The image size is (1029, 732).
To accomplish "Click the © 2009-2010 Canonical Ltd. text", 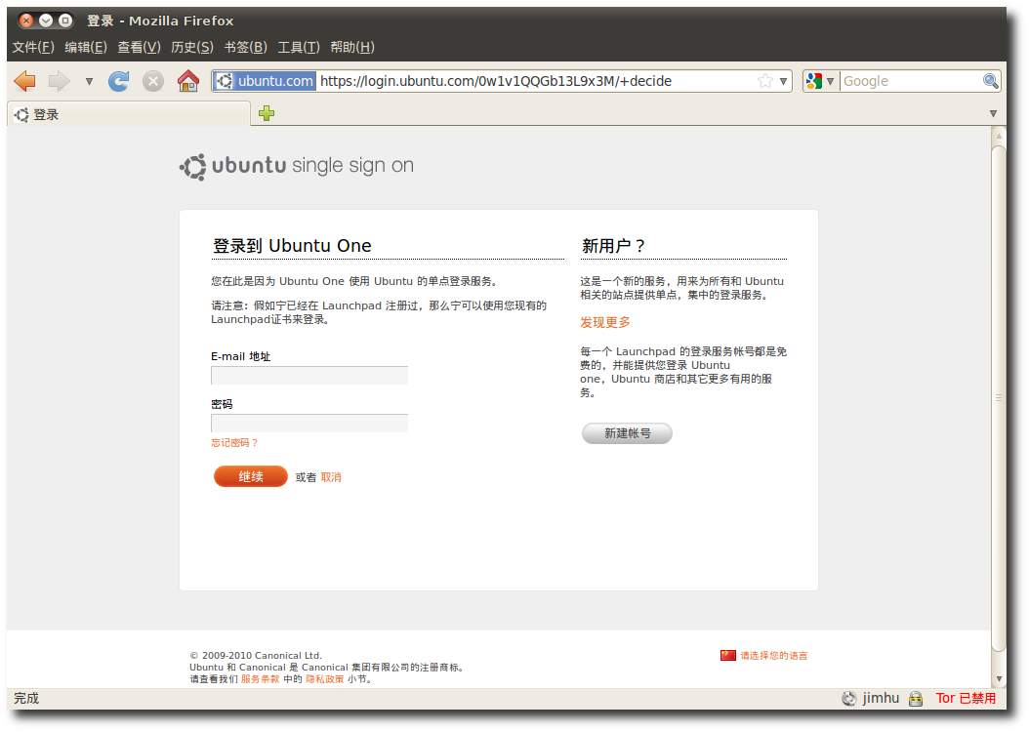I will pos(256,655).
